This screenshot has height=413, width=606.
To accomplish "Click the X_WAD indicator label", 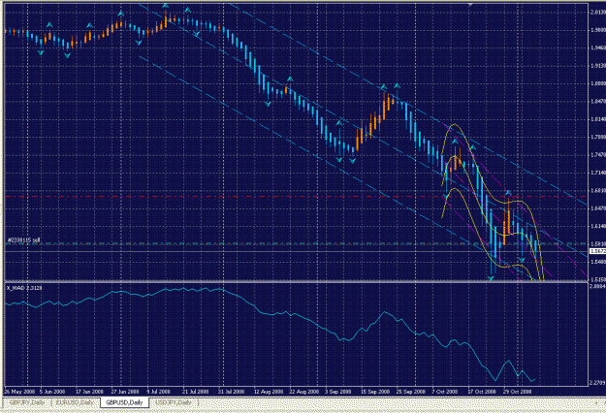I will pyautogui.click(x=24, y=288).
